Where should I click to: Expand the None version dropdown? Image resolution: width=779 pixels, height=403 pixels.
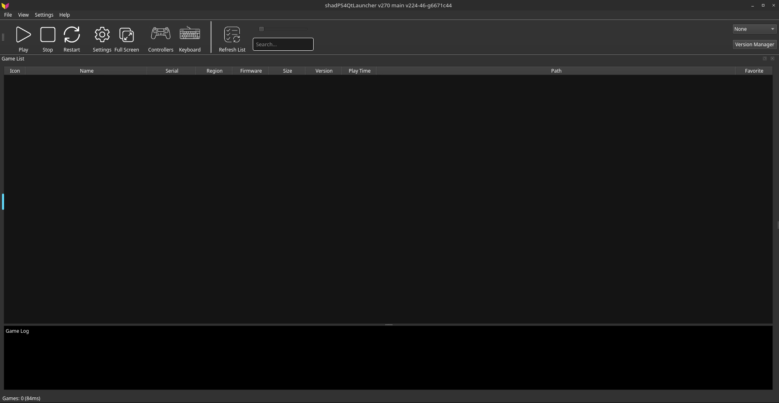click(x=754, y=29)
